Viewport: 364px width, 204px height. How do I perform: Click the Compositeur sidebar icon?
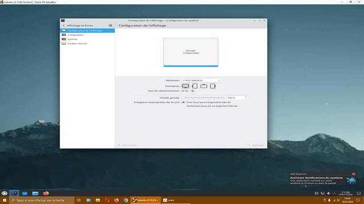[64, 35]
